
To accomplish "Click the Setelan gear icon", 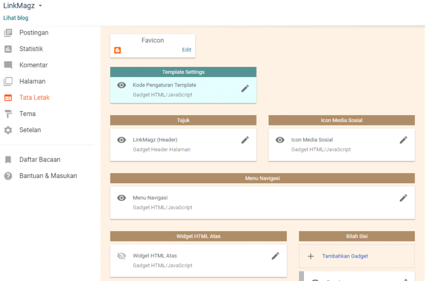I will pos(8,130).
